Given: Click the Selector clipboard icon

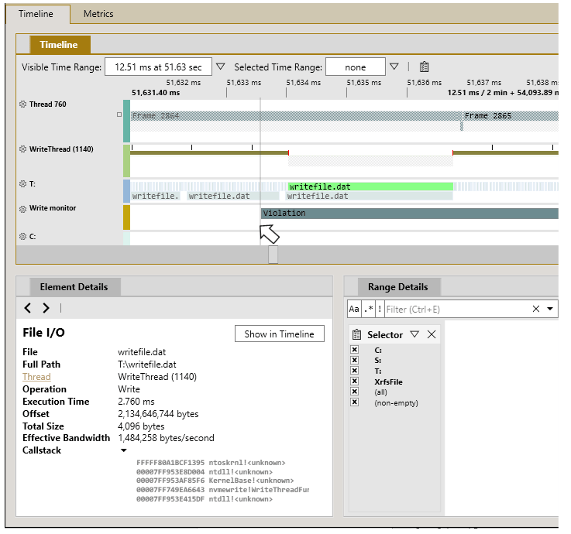Looking at the screenshot, I should [x=357, y=334].
